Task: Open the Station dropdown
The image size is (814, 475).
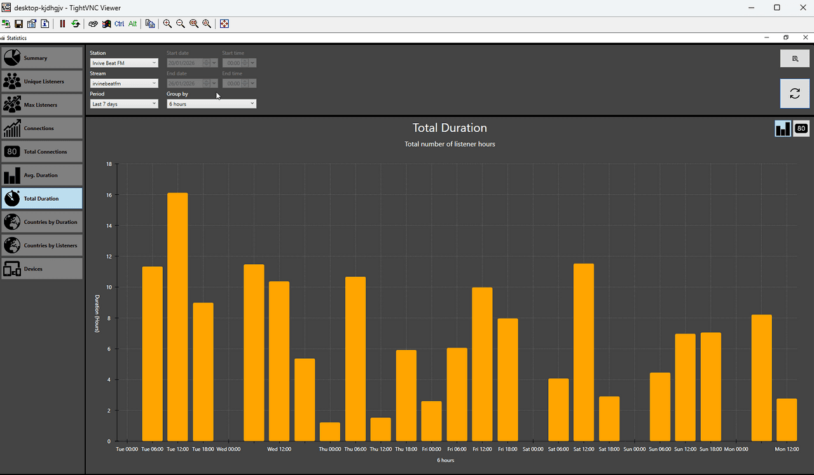Action: (x=124, y=63)
